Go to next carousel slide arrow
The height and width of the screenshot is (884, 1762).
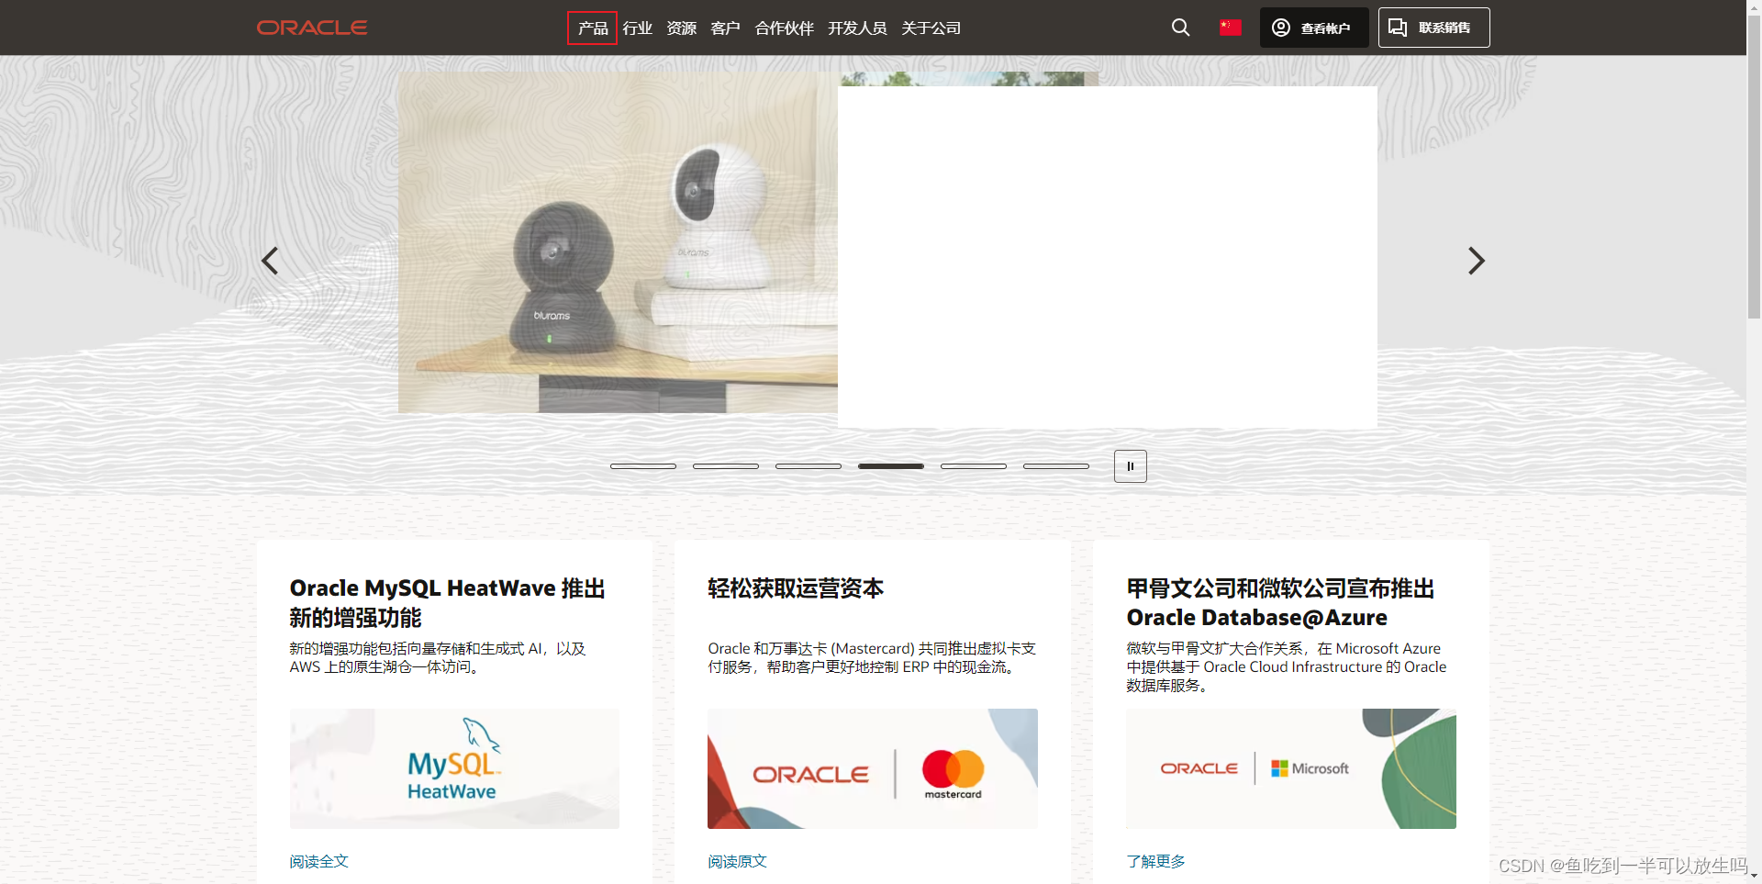1476,261
